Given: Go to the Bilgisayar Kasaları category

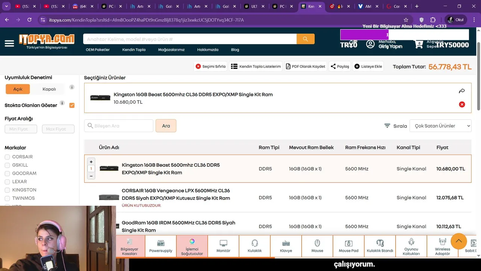Looking at the screenshot, I should [x=130, y=247].
